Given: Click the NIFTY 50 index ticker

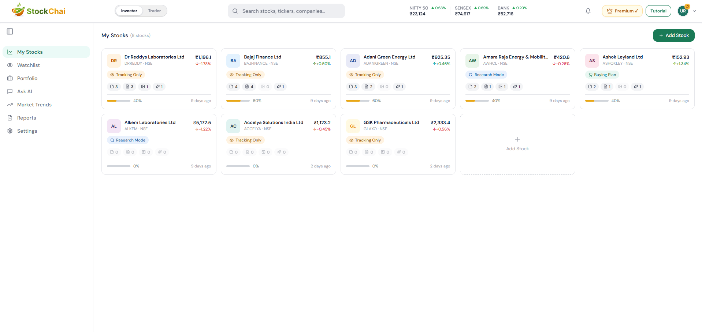Looking at the screenshot, I should pyautogui.click(x=427, y=11).
